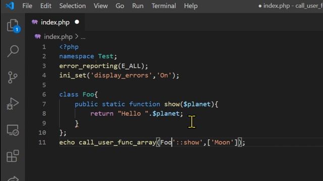The width and height of the screenshot is (323, 181).
Task: Click the 'namespace' keyword on line 2
Action: point(77,56)
